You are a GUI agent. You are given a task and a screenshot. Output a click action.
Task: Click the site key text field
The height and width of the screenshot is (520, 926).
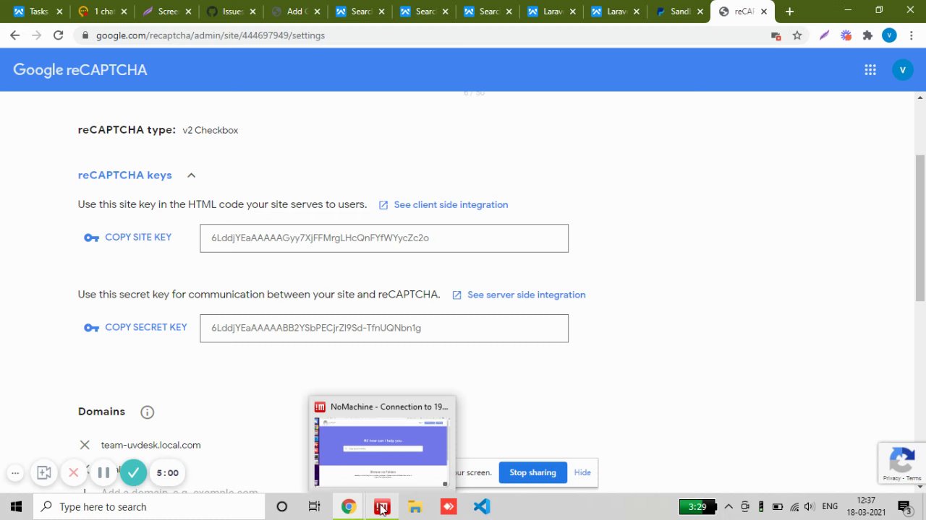pos(384,238)
